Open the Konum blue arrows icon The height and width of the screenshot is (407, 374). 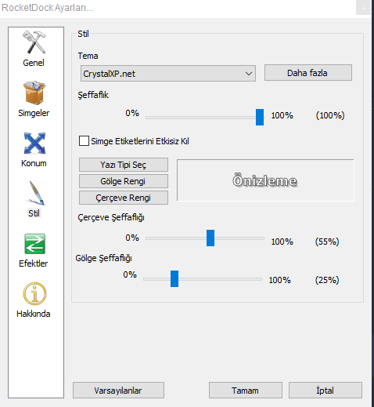pos(34,143)
